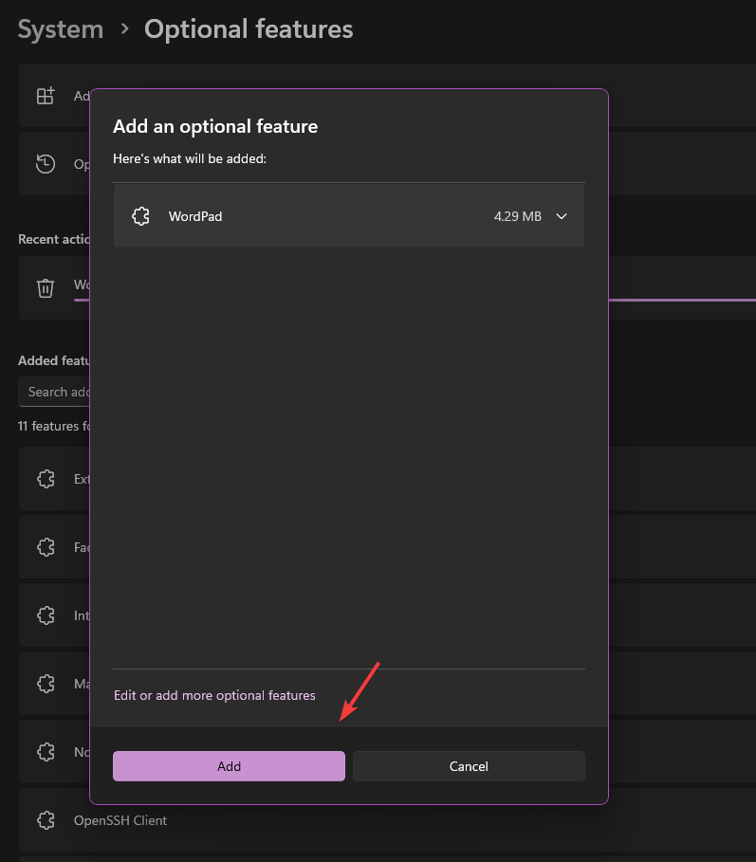Click the WordPad 4.29 MB size text
The height and width of the screenshot is (862, 756).
pyautogui.click(x=517, y=216)
